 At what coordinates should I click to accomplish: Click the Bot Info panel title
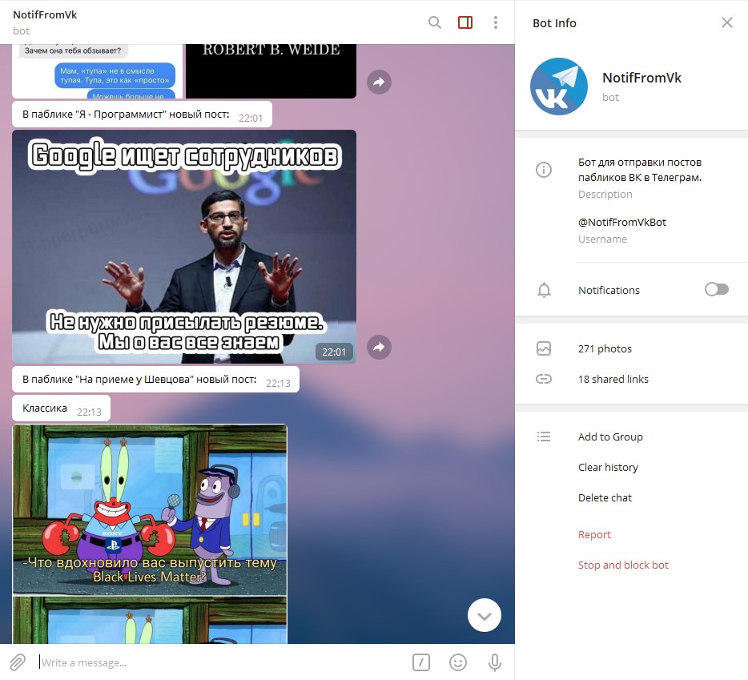click(x=554, y=23)
